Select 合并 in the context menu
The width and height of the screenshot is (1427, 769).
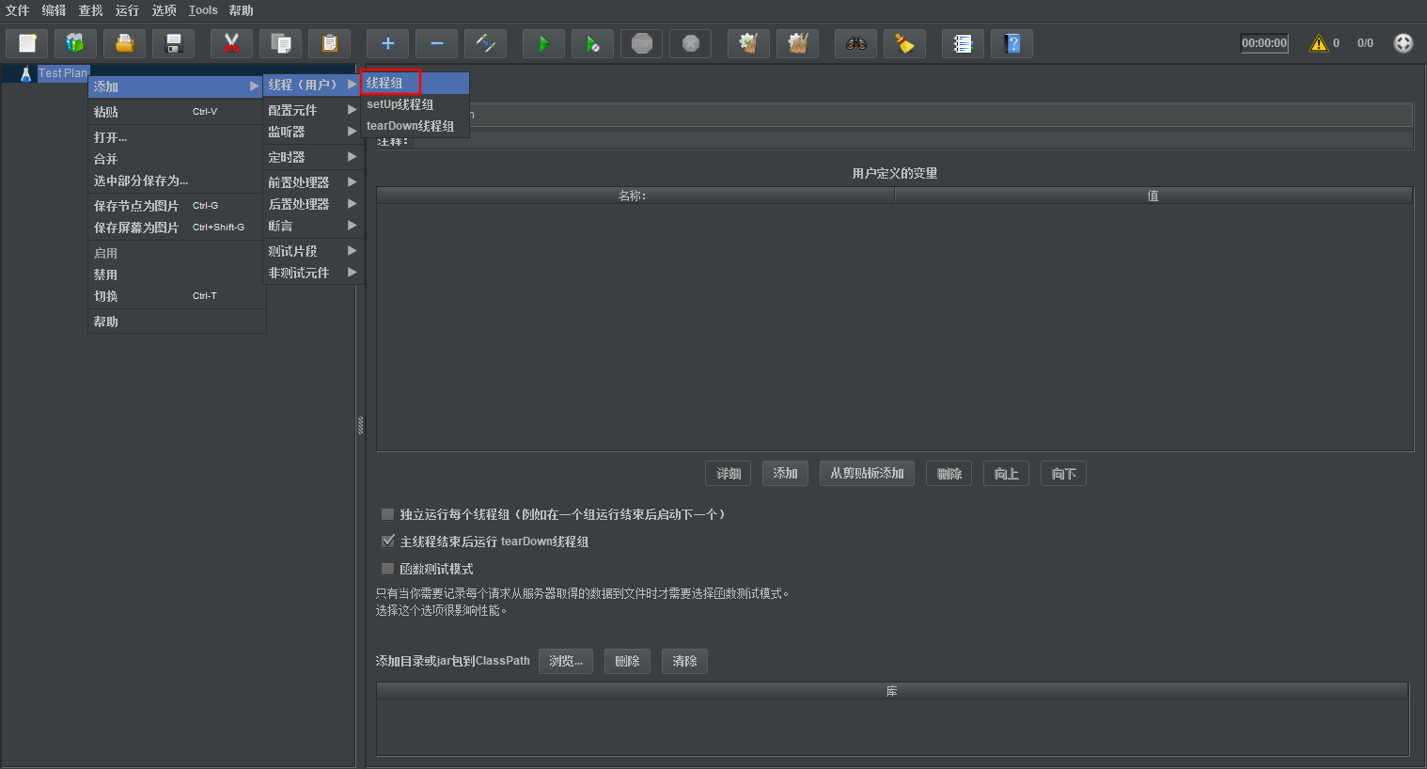pos(177,159)
